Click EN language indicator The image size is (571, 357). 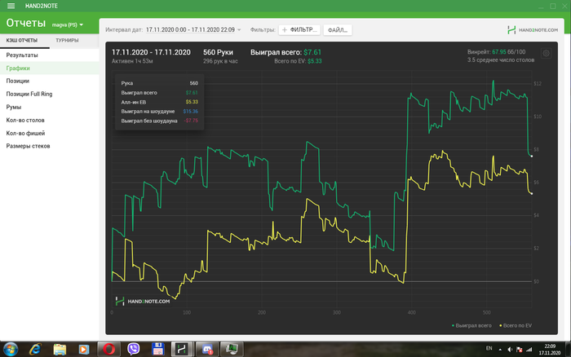point(489,348)
